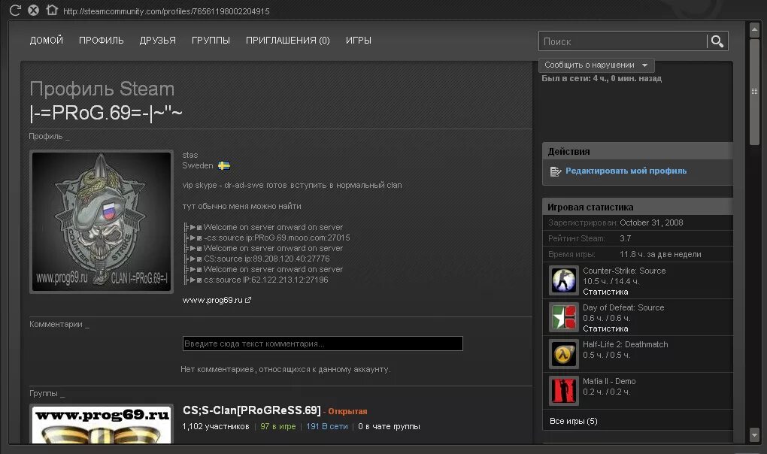The height and width of the screenshot is (454, 767).
Task: Click the stop loading X icon
Action: tap(33, 11)
